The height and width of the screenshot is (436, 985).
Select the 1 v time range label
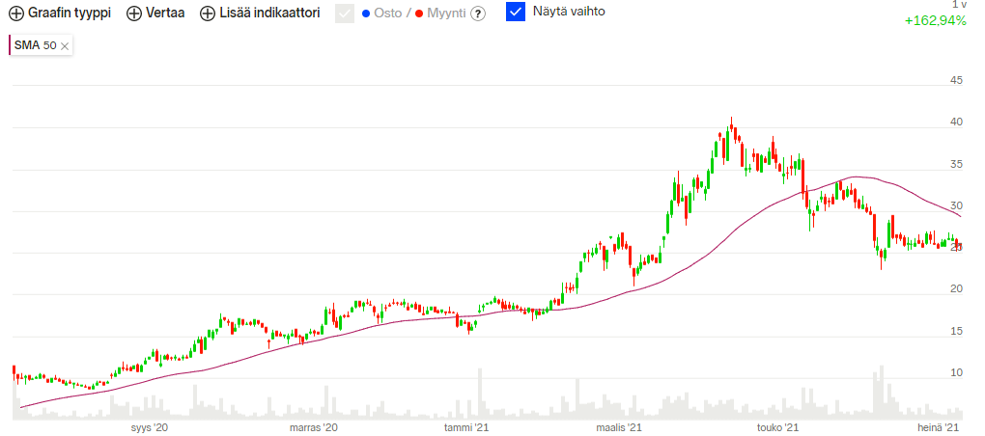(x=959, y=5)
